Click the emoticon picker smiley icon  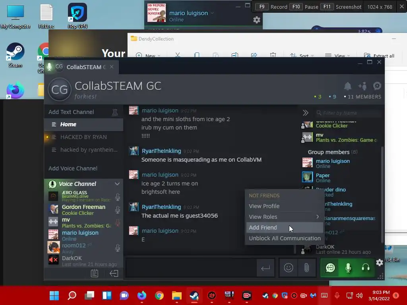[289, 268]
